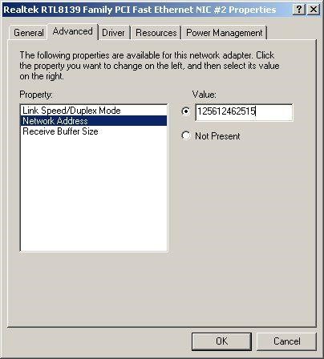The width and height of the screenshot is (324, 359).
Task: Go to the Resources tab
Action: [156, 33]
